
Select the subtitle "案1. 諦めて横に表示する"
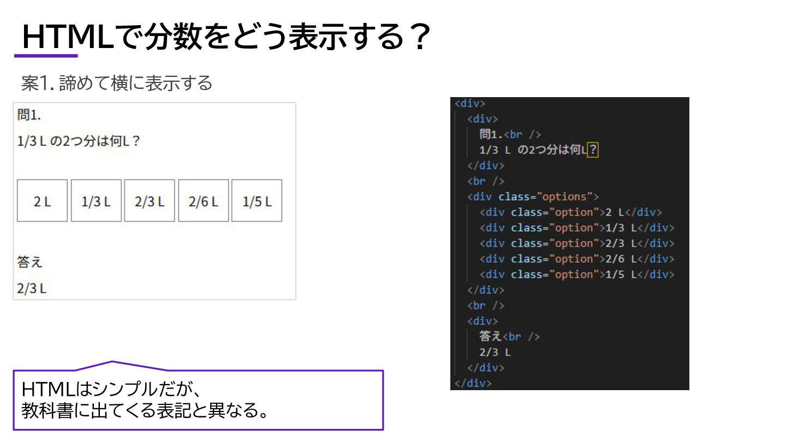[117, 83]
